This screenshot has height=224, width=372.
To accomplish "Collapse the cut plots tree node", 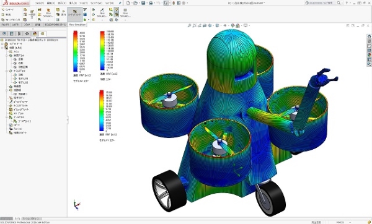I will 7,56.
